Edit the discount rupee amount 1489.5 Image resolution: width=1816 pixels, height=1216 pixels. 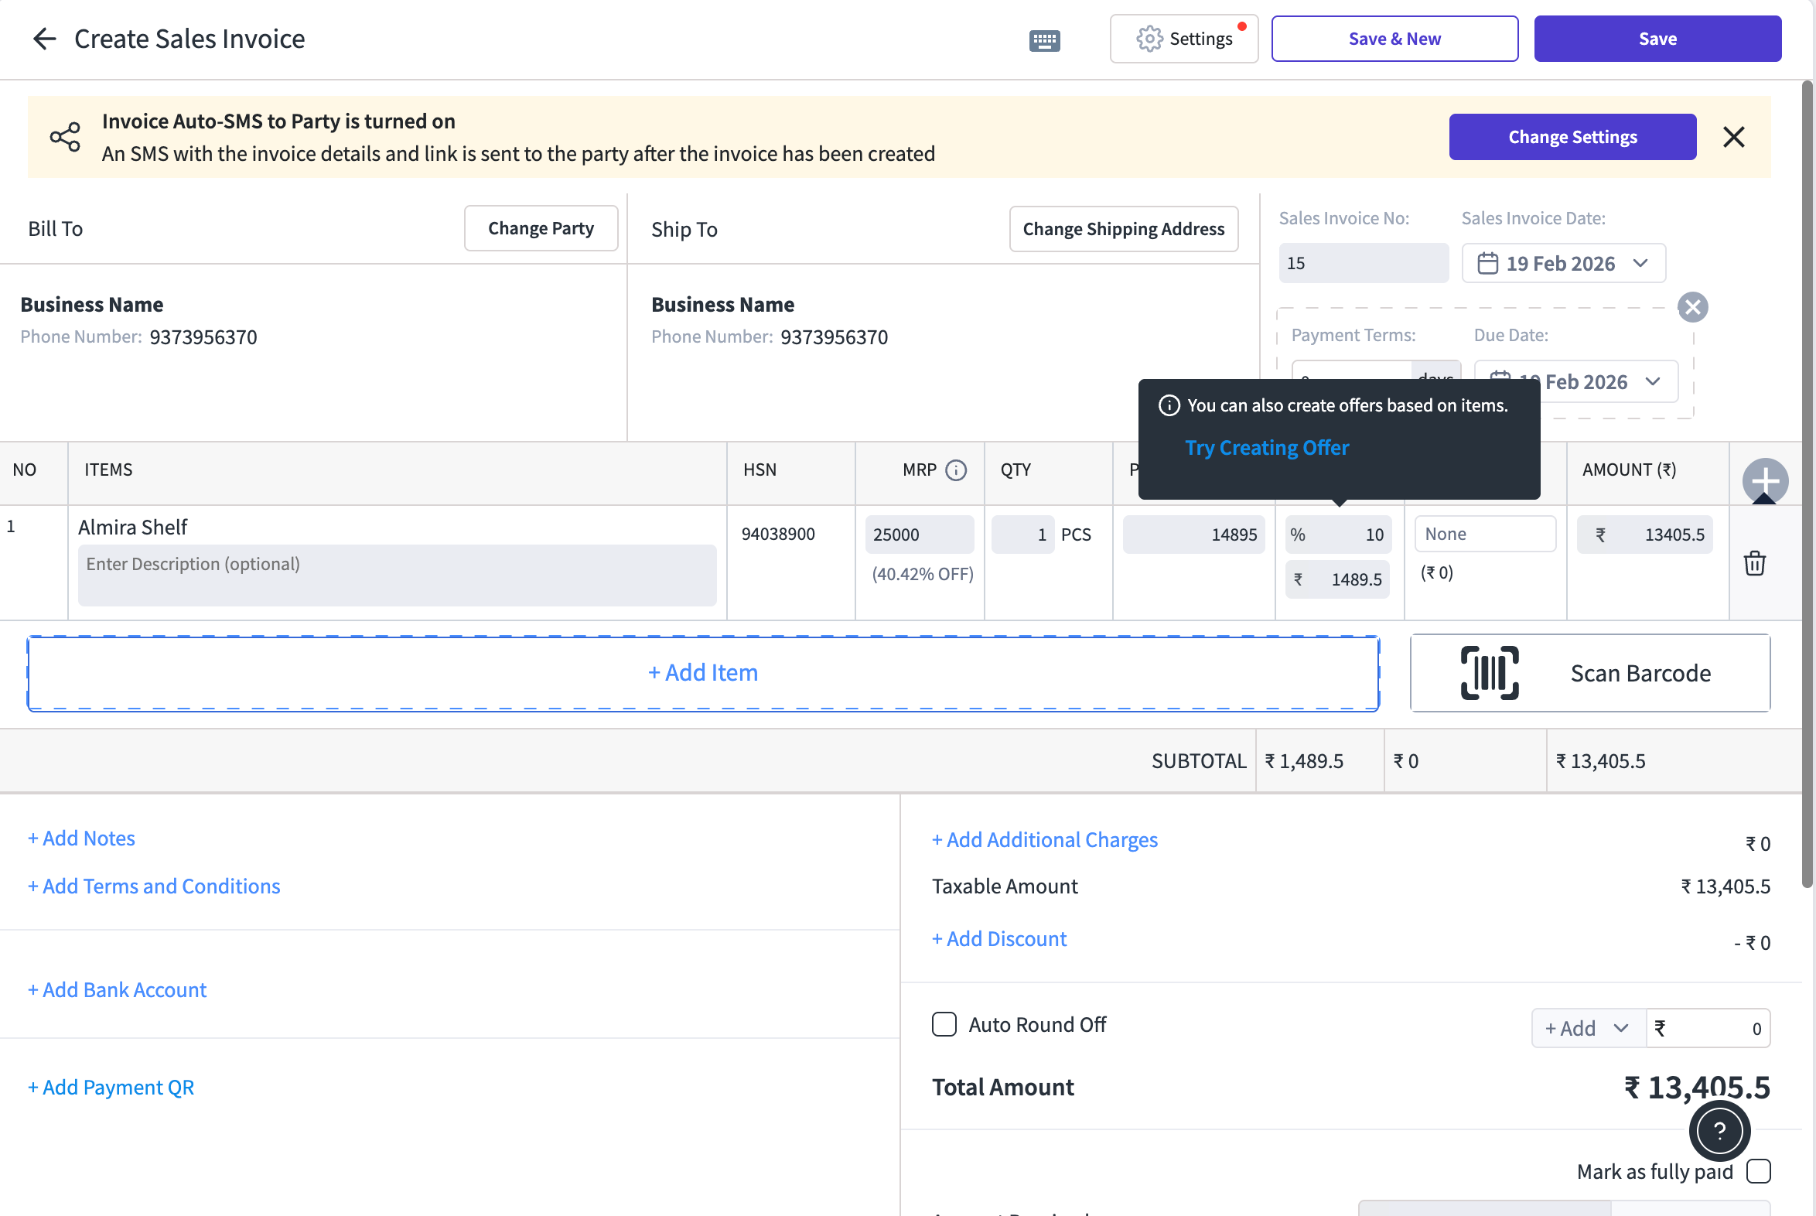[1336, 579]
